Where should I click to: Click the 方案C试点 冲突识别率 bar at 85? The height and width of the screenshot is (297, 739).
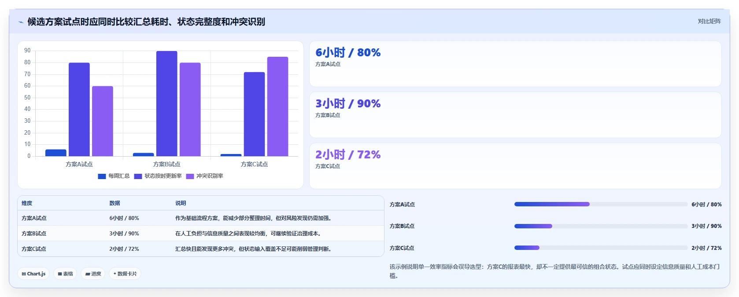[278, 106]
